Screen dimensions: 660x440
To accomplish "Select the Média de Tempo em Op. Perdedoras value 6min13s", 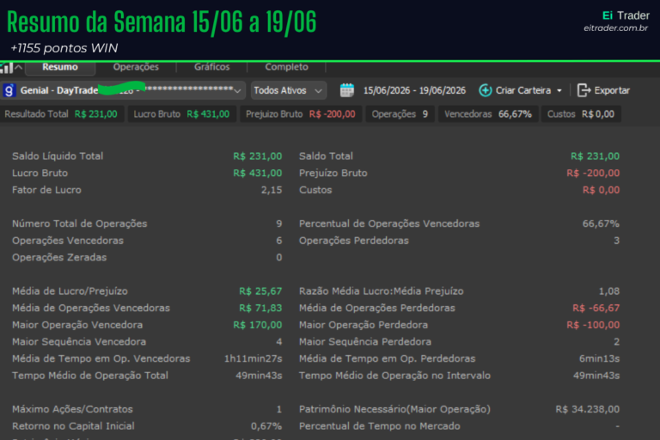I will [599, 358].
